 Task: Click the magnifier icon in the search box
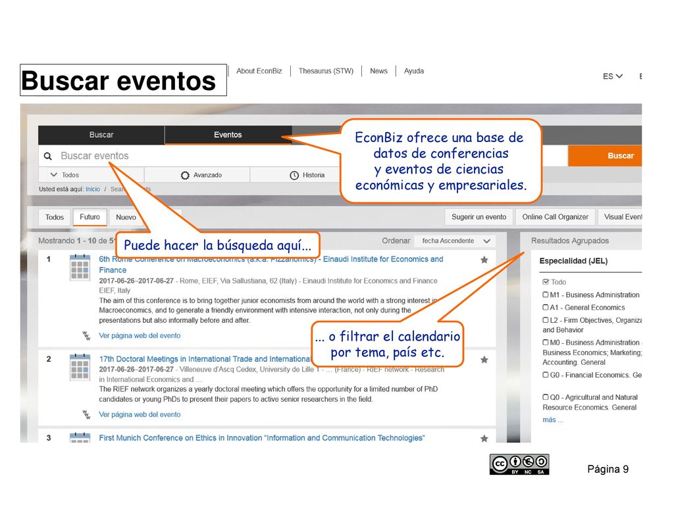click(x=47, y=156)
